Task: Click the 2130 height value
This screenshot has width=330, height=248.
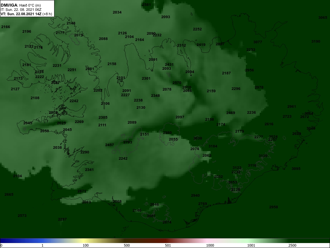Action: [x=141, y=107]
